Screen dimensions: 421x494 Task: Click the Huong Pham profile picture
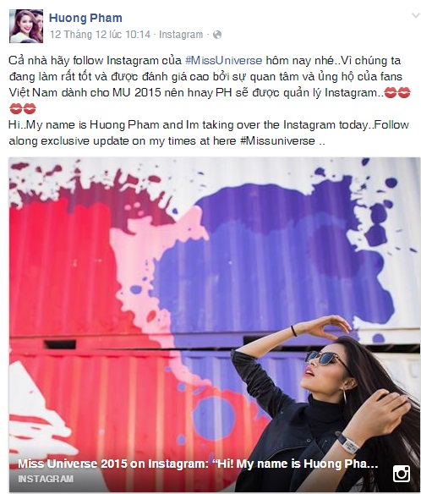point(26,26)
